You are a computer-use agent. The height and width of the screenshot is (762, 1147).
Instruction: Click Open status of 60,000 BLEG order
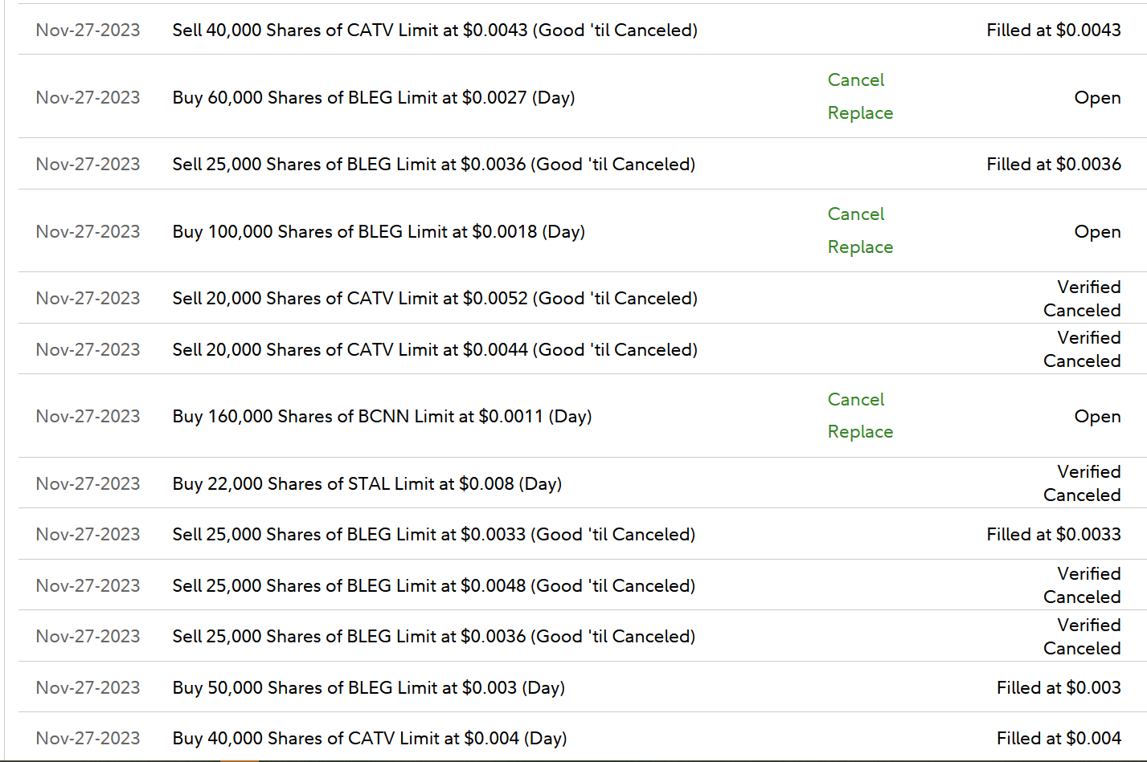click(1097, 98)
